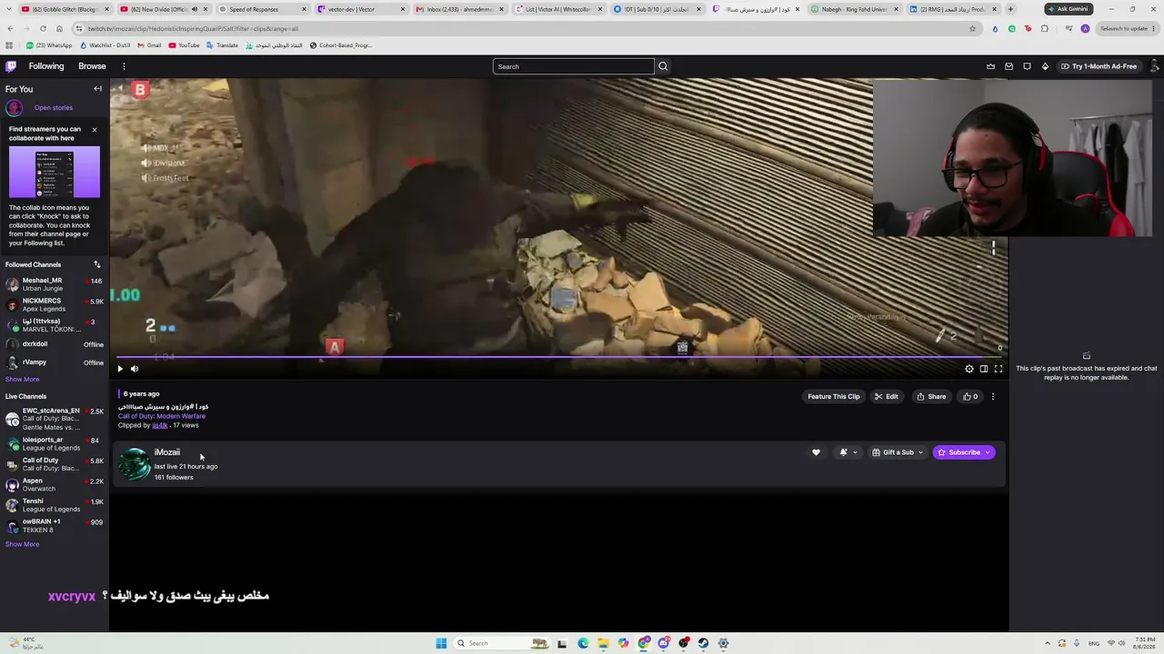The image size is (1164, 654).
Task: Open the Aspen Overwatch channel
Action: pyautogui.click(x=54, y=484)
